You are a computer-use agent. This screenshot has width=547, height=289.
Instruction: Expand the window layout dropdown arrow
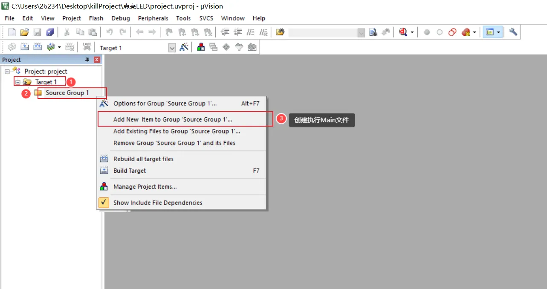498,32
